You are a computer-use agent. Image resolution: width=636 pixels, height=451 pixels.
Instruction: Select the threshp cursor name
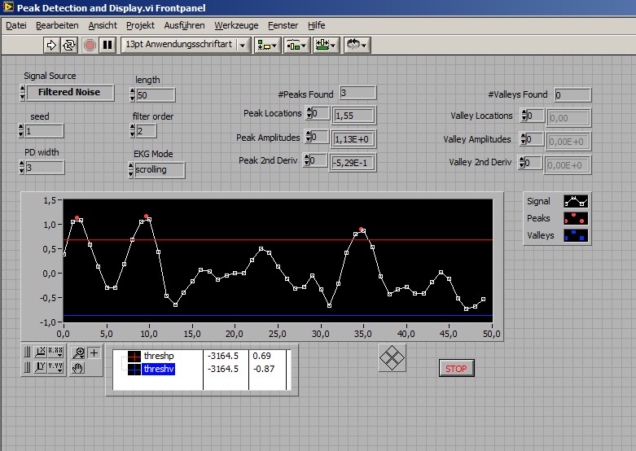pyautogui.click(x=159, y=356)
